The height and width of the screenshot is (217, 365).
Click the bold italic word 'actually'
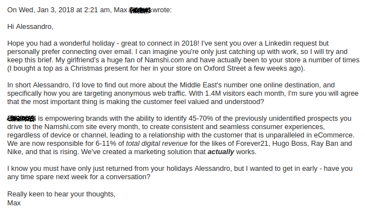tap(221, 152)
